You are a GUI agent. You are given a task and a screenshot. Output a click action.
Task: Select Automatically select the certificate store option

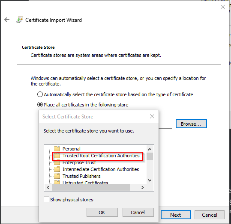[40, 94]
